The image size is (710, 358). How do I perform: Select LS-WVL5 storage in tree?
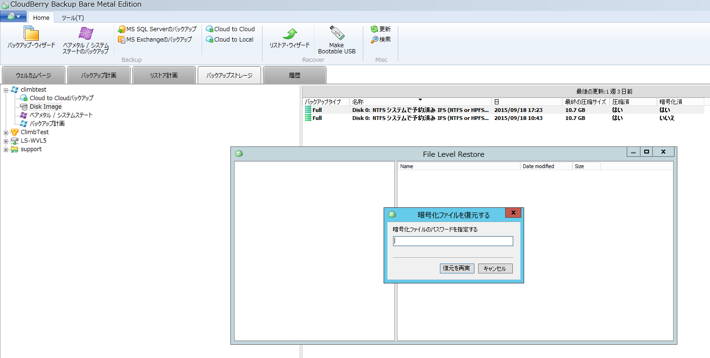click(33, 140)
